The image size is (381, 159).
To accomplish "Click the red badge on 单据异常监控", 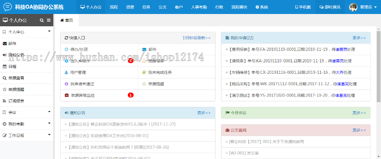I will pyautogui.click(x=130, y=95).
